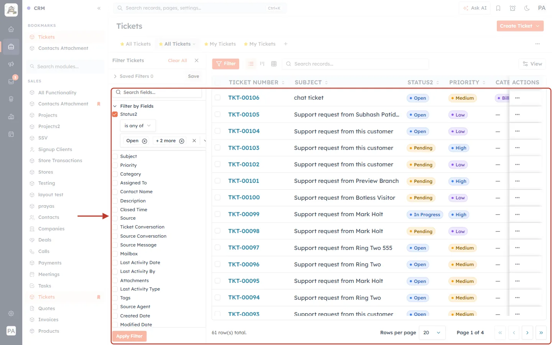Open the Deals module in sidebar

coord(45,240)
